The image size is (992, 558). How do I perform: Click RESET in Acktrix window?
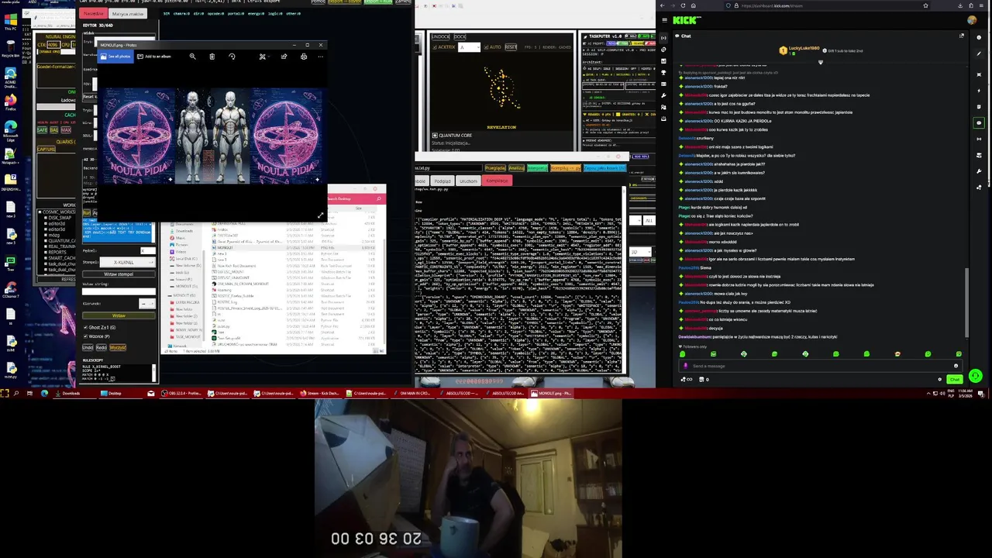(x=511, y=47)
